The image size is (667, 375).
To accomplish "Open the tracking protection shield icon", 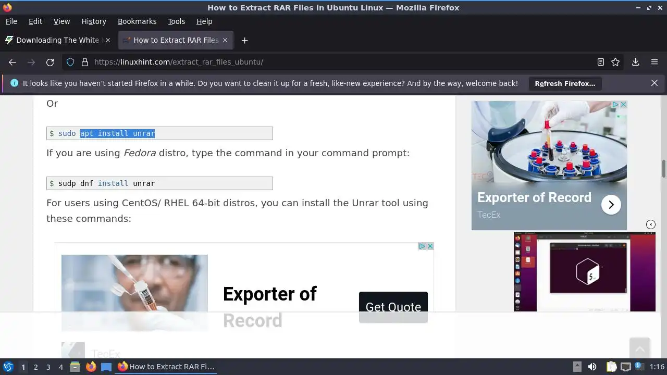I will (x=70, y=62).
